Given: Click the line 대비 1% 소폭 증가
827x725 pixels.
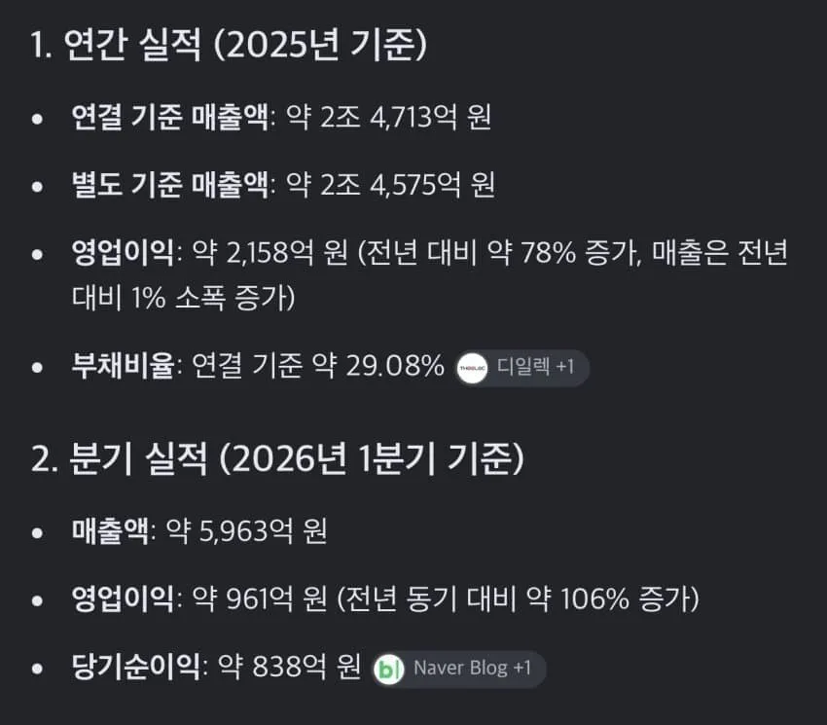Looking at the screenshot, I should (x=183, y=298).
